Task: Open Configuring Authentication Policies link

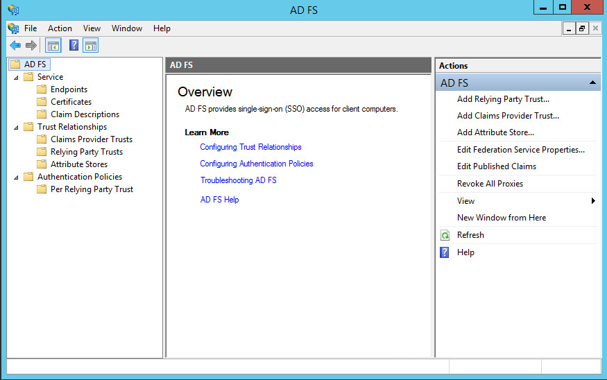Action: [256, 164]
